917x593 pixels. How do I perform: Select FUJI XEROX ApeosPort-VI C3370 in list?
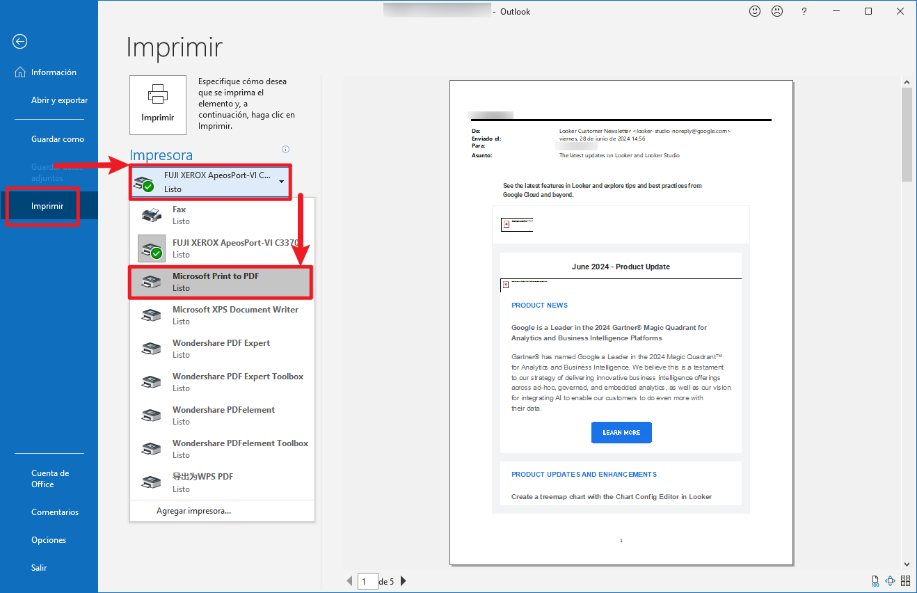click(222, 248)
